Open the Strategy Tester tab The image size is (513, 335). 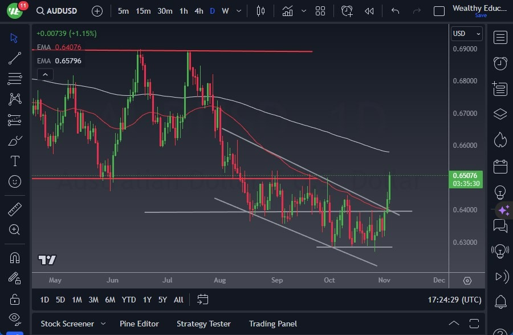click(203, 324)
